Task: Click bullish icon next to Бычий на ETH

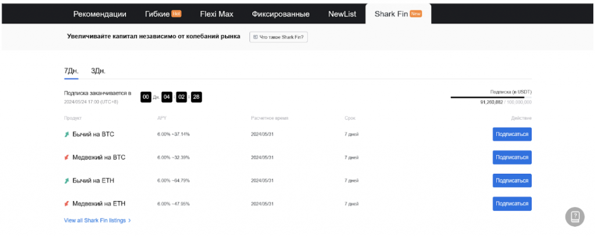Action: (66, 181)
